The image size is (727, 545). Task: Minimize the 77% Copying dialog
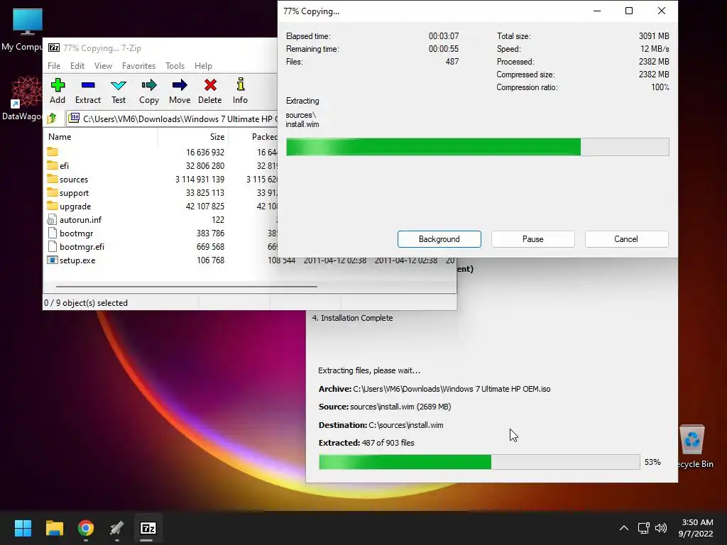[x=597, y=11]
